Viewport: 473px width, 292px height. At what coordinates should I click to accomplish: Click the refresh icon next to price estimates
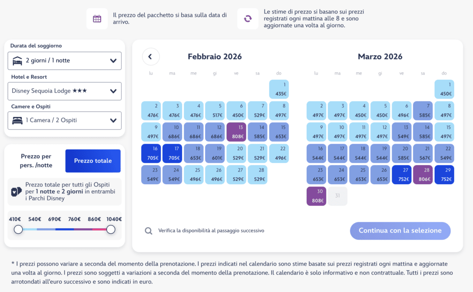click(x=248, y=19)
